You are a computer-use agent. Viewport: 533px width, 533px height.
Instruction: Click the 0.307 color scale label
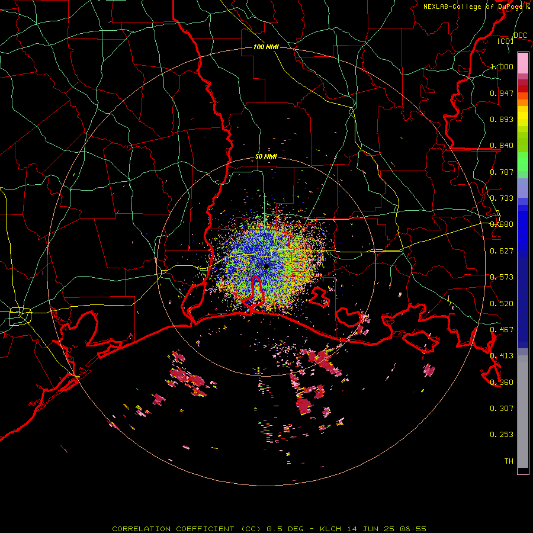point(502,409)
